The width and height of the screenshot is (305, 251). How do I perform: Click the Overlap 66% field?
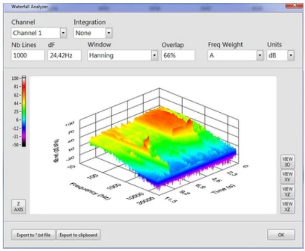[178, 55]
